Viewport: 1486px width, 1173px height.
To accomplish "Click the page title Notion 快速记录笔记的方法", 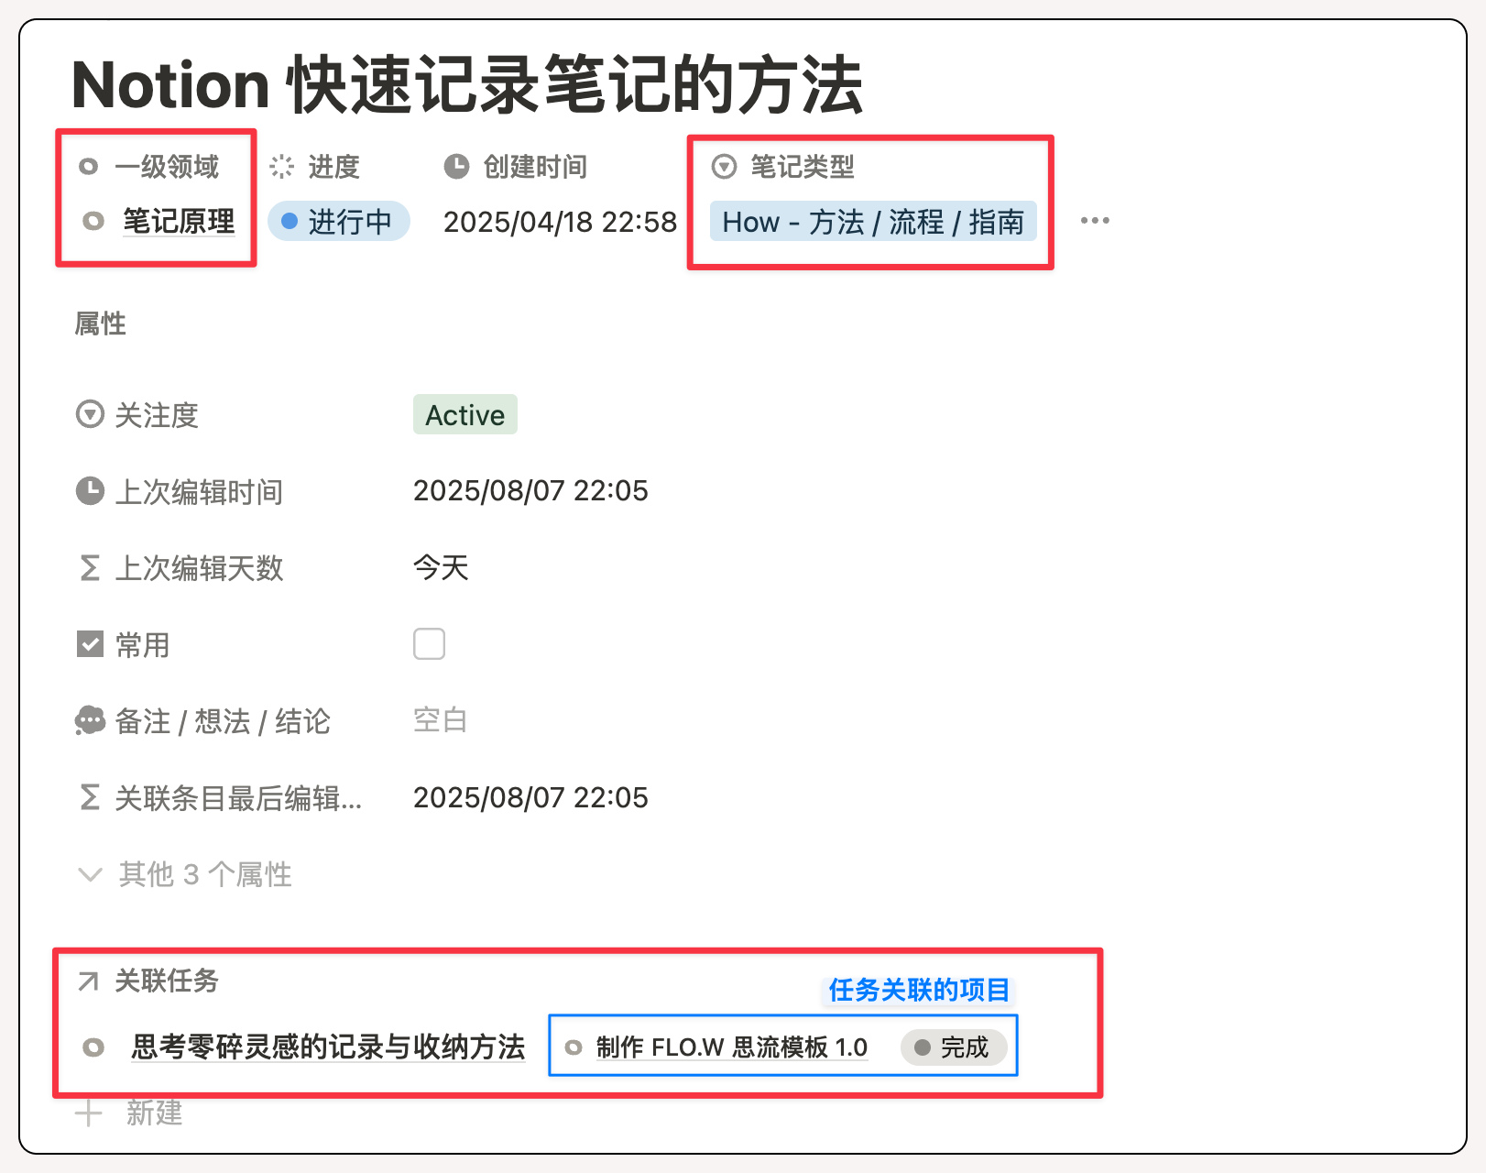I will 467,85.
